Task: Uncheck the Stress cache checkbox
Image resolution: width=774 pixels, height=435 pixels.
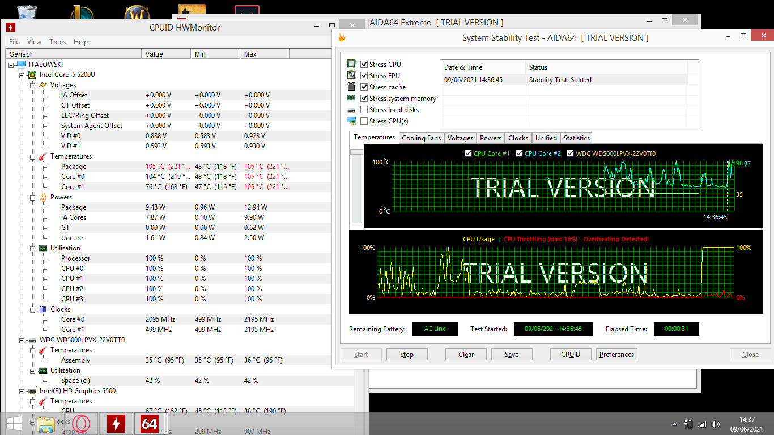Action: [364, 87]
